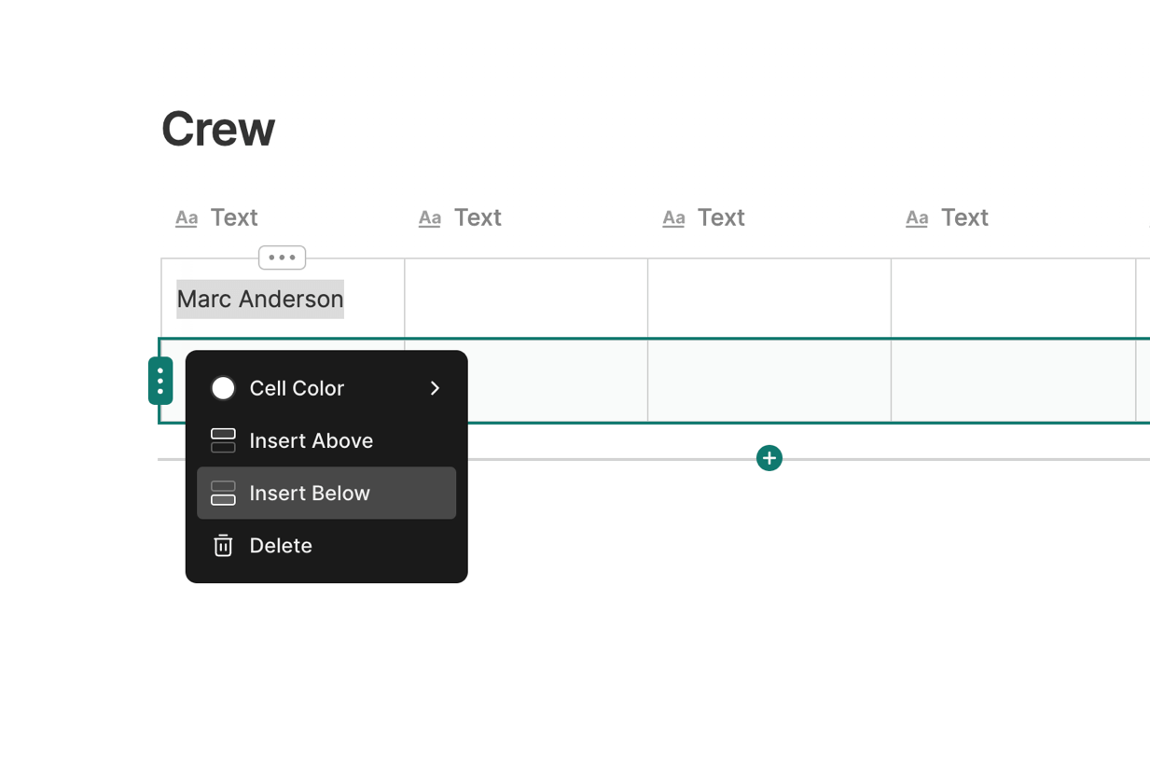Click the white Cell Color swatch
Viewport: 1150px width, 780px height.
coord(223,388)
